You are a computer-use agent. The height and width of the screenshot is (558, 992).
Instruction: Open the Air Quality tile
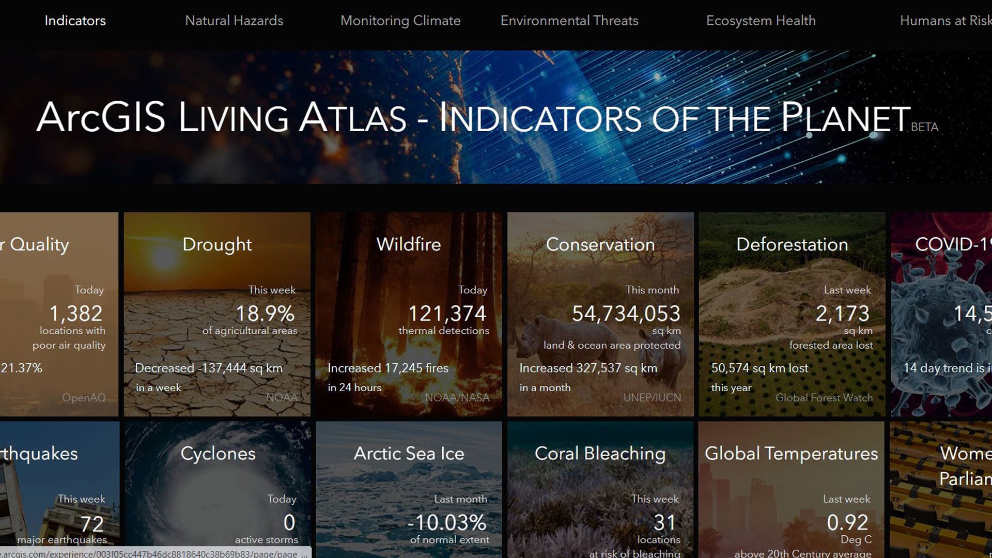tap(58, 314)
